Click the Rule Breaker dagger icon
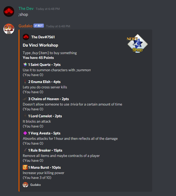The height and width of the screenshot is (196, 176). [x=25, y=150]
